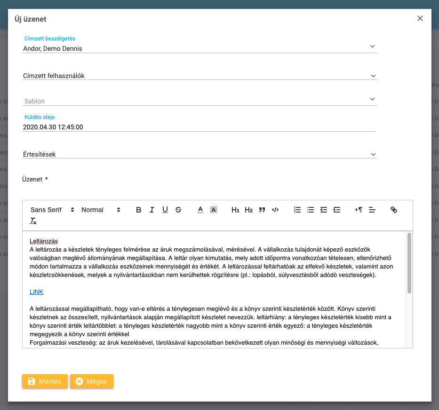The image size is (439, 410).
Task: Expand the Címzett felhasználók dropdown
Action: 199,76
